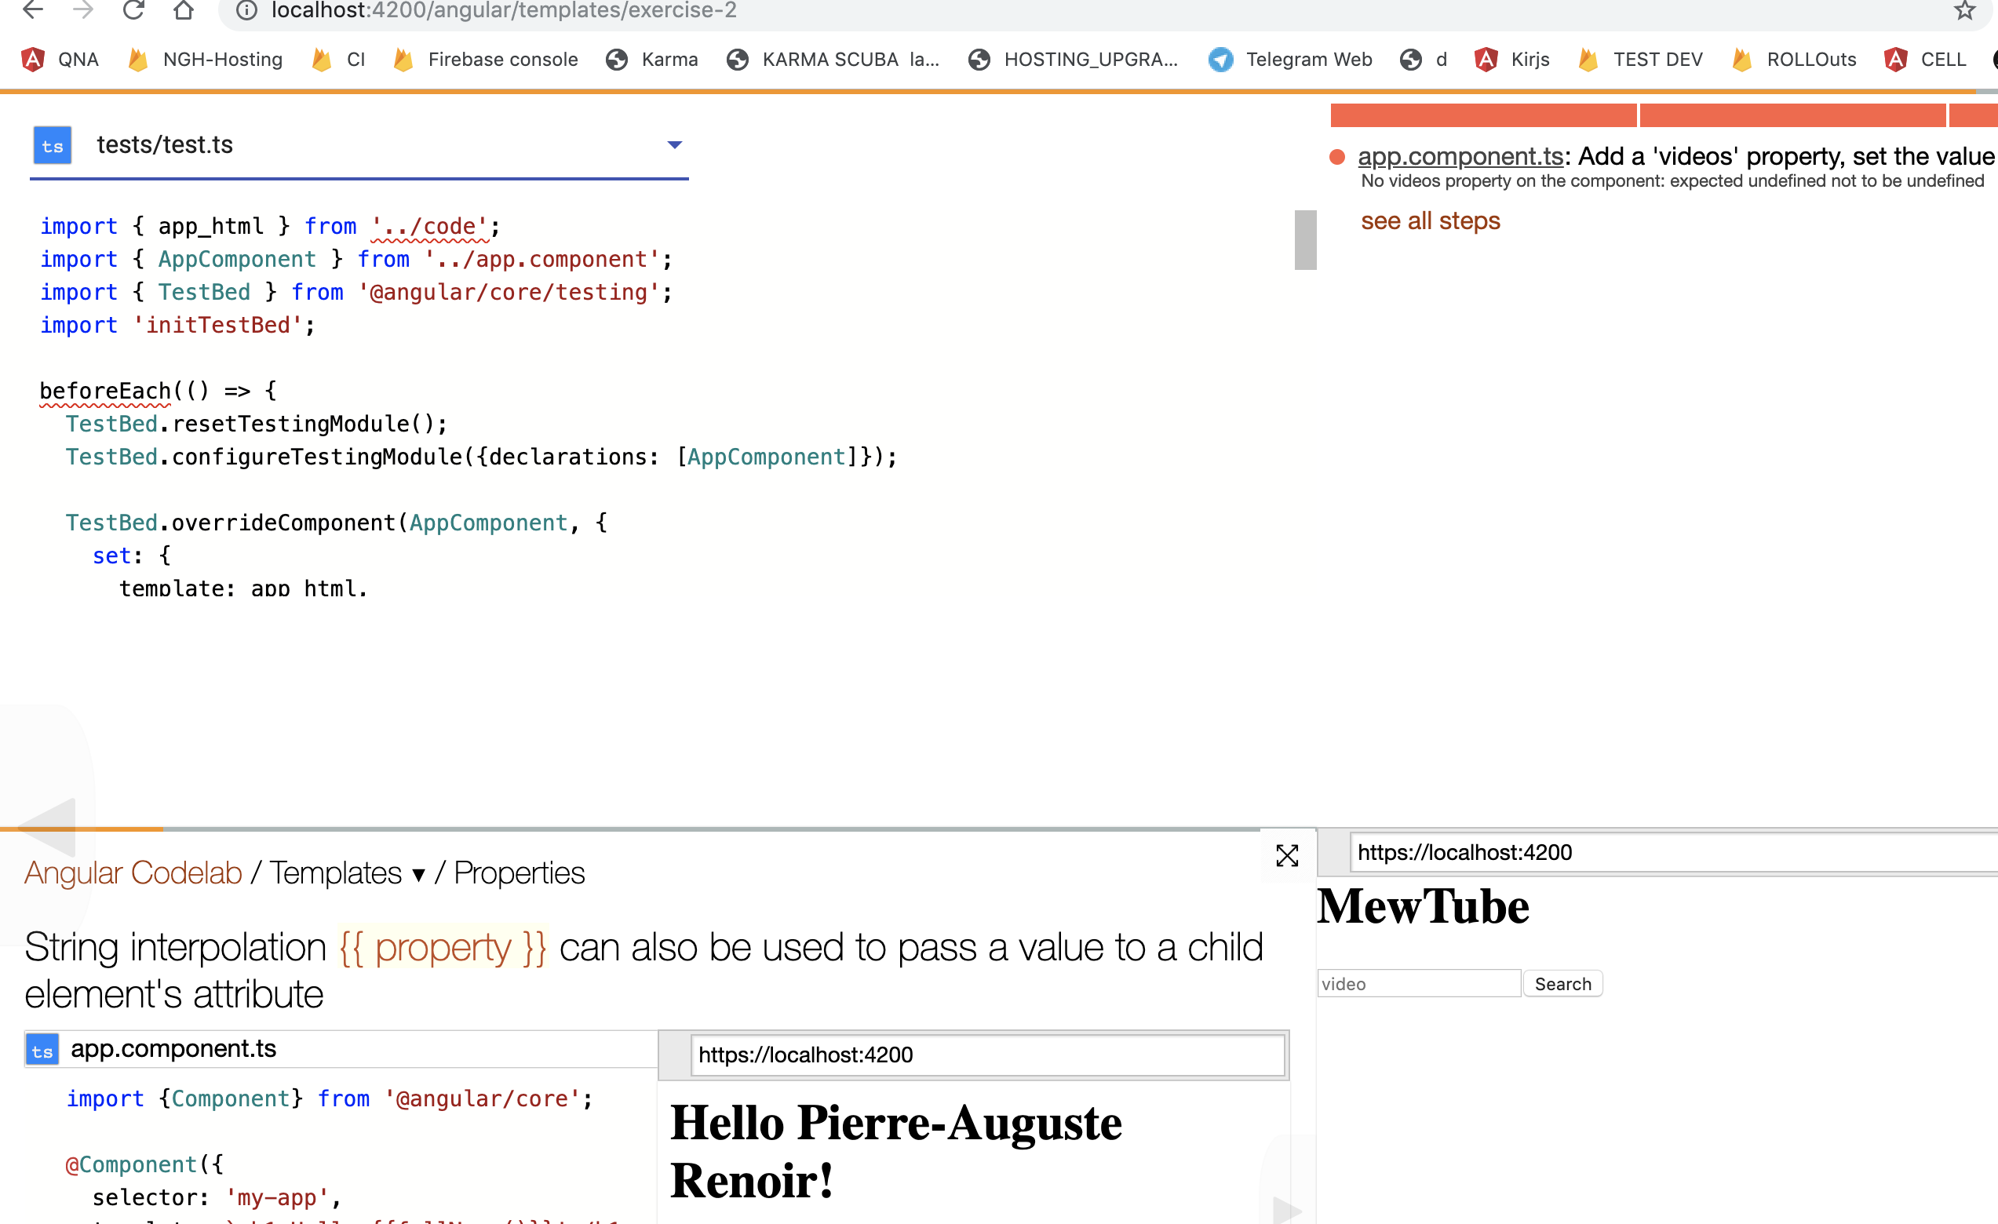This screenshot has width=1998, height=1224.
Task: Open the app.component.ts link in test result
Action: tap(1460, 155)
